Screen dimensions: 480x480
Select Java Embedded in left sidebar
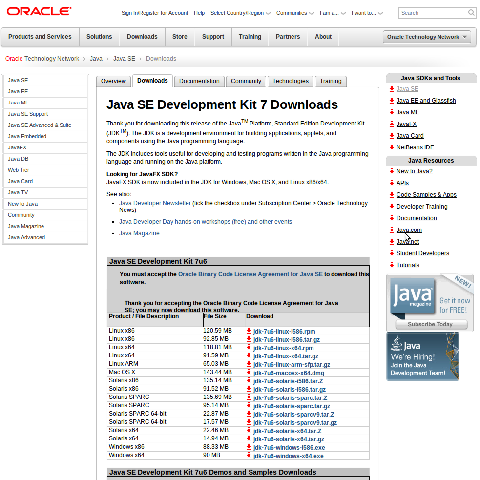click(45, 136)
